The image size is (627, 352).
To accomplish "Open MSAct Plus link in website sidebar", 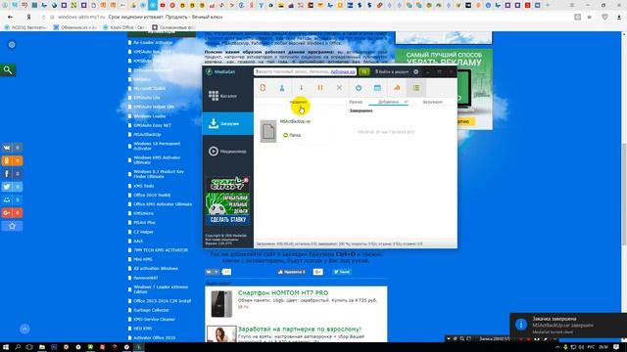I will (144, 222).
